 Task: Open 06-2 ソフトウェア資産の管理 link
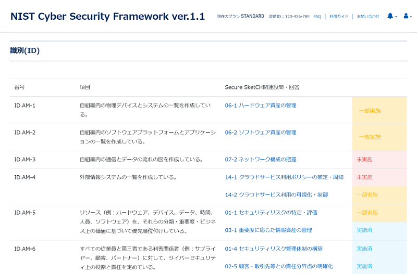(x=261, y=133)
